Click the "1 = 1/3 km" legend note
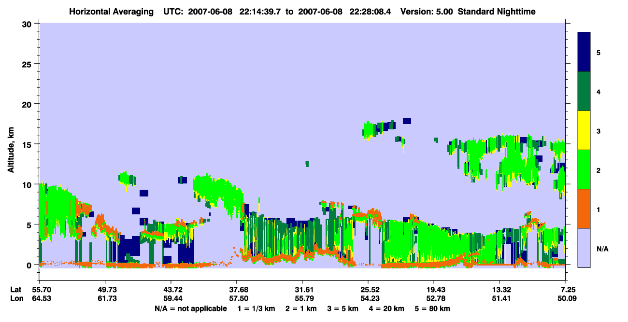This screenshot has height=322, width=628. click(257, 308)
